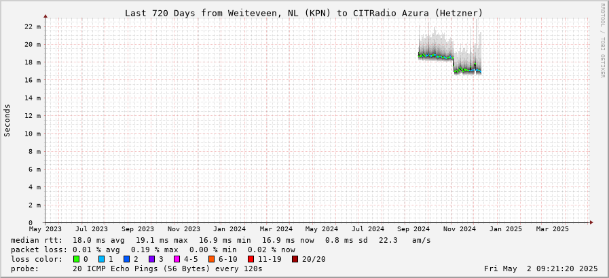The image size is (609, 278).
Task: Click the orange loss swatch for 6-10
Action: point(211,259)
